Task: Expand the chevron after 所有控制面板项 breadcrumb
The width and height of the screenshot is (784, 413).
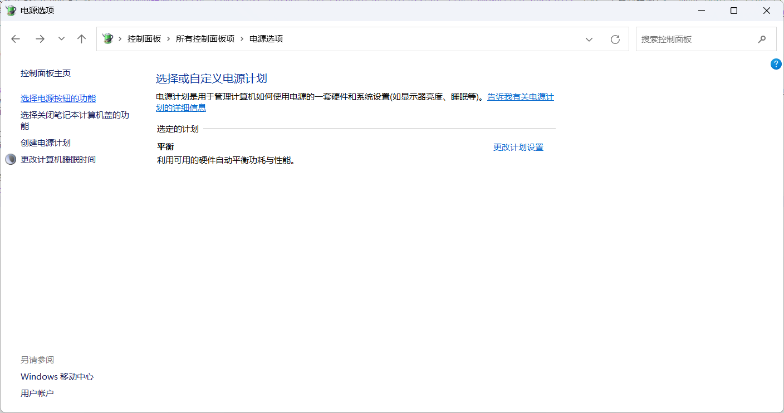Action: pyautogui.click(x=242, y=39)
